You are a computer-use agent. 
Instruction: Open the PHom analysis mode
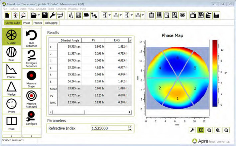click(x=12, y=104)
